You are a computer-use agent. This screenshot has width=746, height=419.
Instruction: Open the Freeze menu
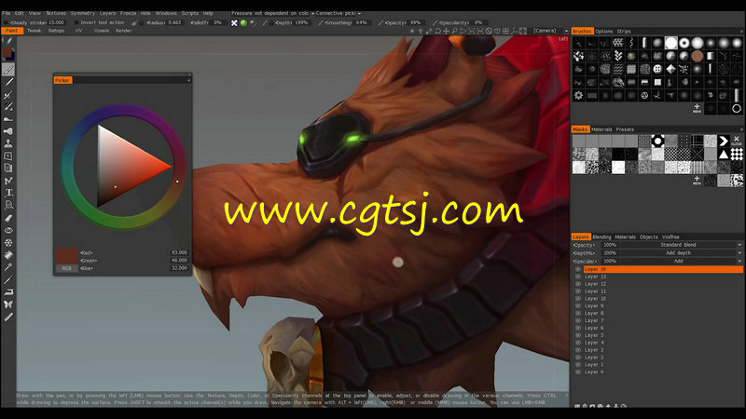[128, 13]
